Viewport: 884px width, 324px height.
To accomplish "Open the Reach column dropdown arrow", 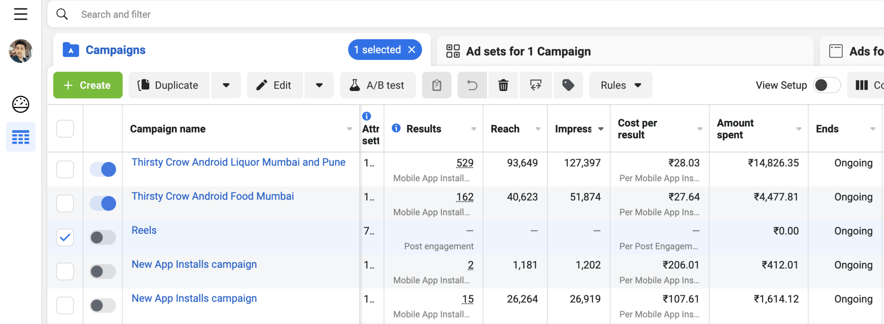I will [538, 129].
